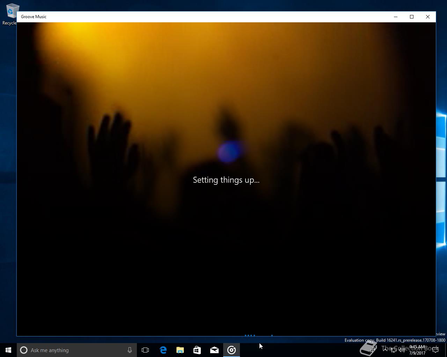
Task: Activate the Cortana microphone icon
Action: (130, 350)
